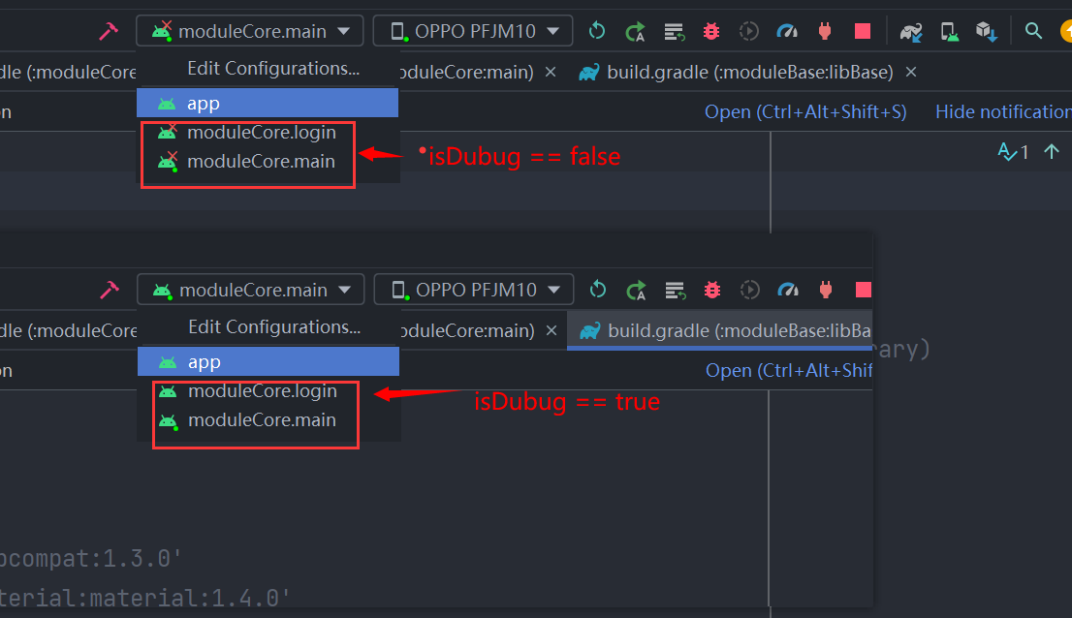Open profiler gauge icon in upper toolbar
The width and height of the screenshot is (1072, 618).
[x=788, y=31]
